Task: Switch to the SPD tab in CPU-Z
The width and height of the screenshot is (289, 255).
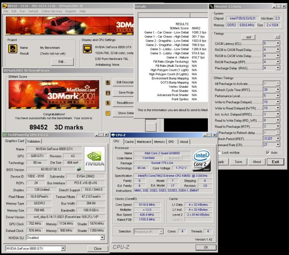Action: point(171,142)
